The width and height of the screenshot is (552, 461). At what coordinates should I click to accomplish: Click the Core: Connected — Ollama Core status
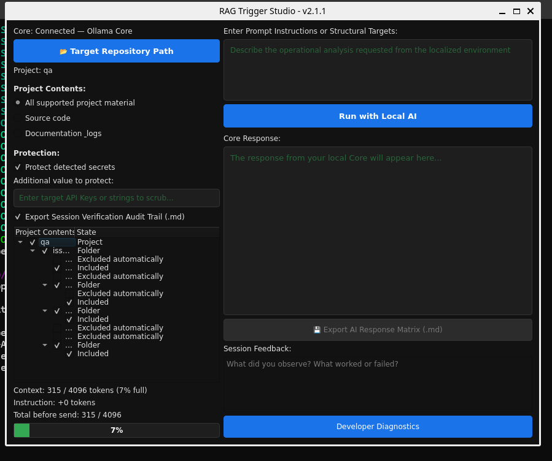pyautogui.click(x=73, y=31)
